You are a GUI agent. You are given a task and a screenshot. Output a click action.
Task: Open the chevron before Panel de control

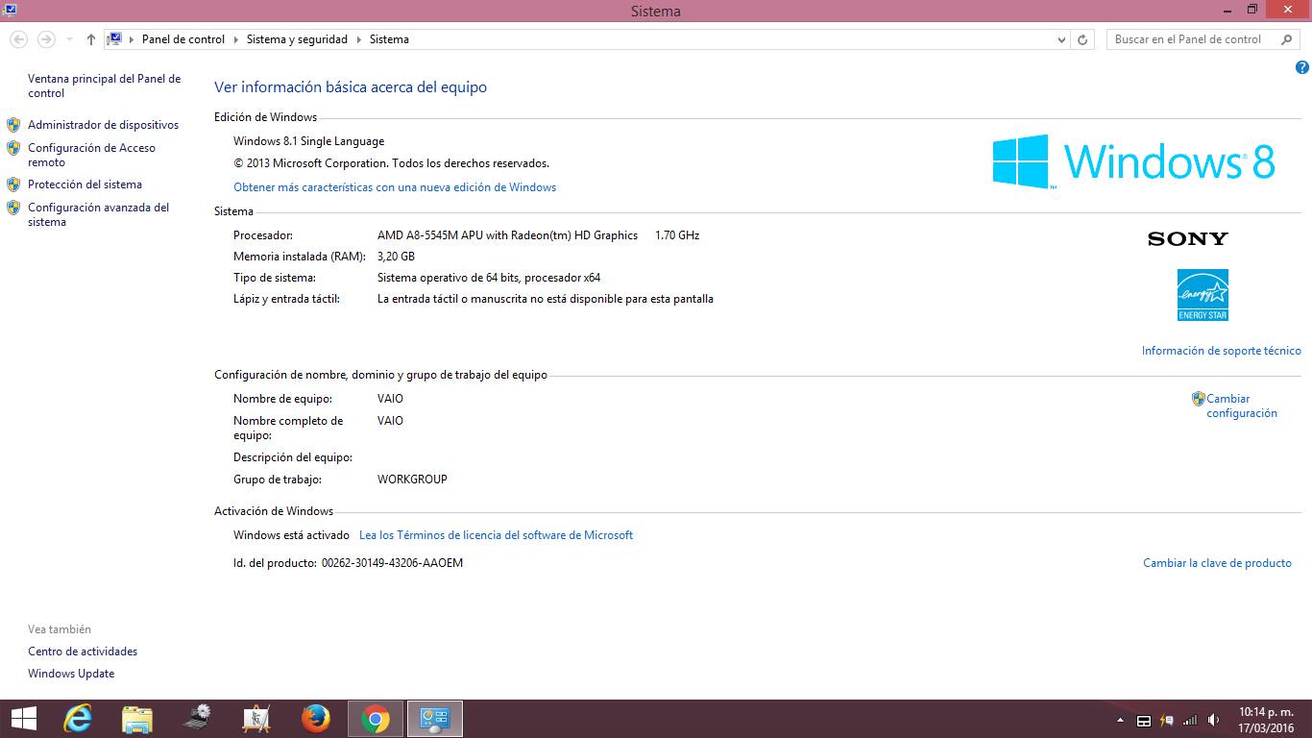(133, 39)
